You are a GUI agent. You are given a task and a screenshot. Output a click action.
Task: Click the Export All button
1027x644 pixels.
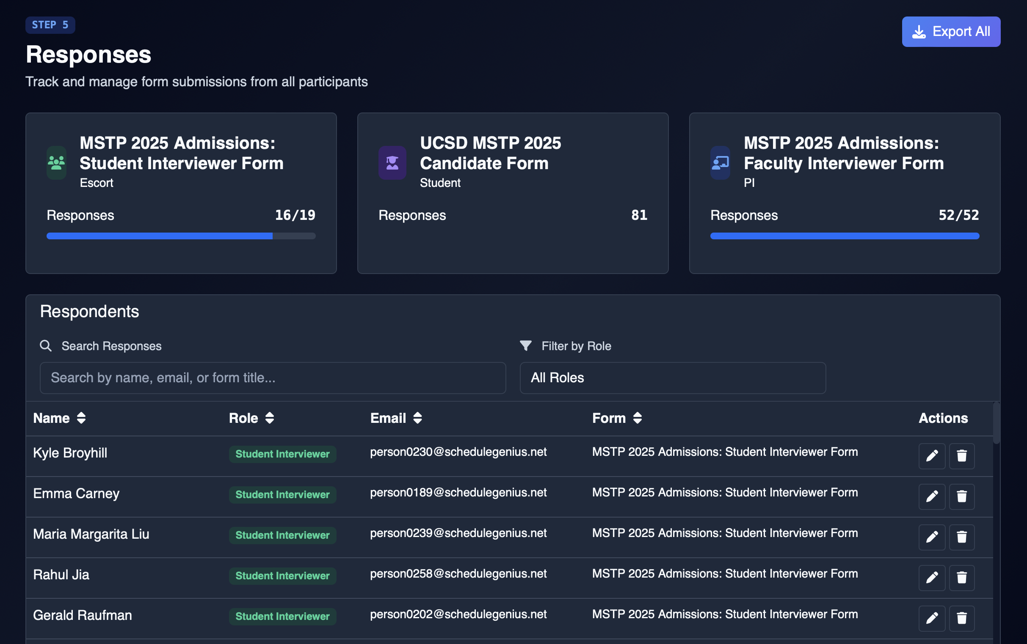[951, 31]
